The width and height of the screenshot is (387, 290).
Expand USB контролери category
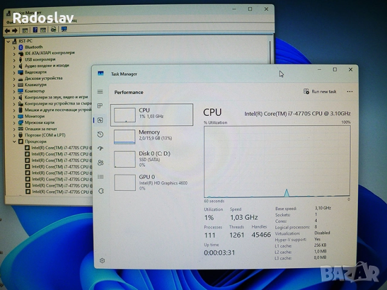tap(14, 60)
